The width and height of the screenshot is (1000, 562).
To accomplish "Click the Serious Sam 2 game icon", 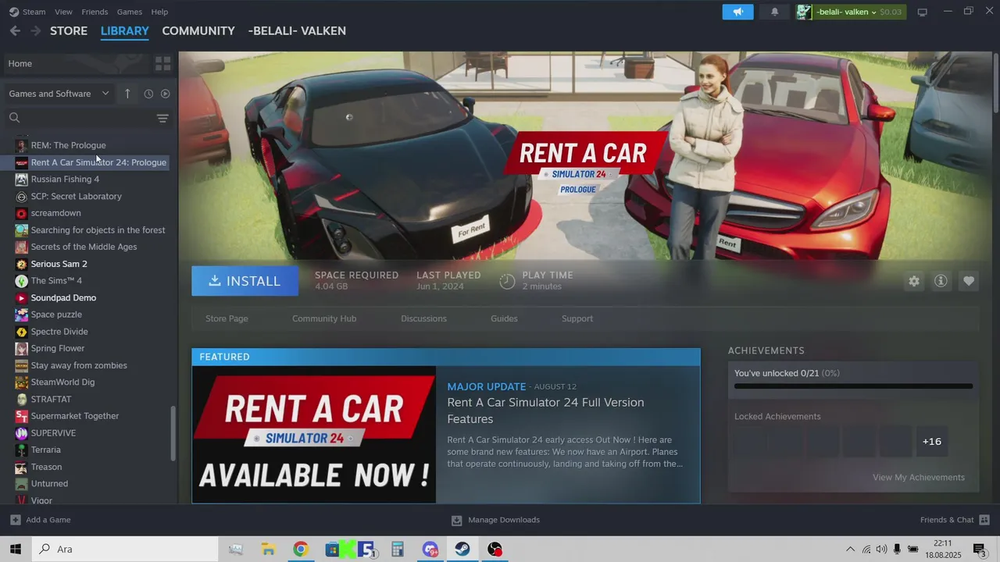I will [x=22, y=264].
